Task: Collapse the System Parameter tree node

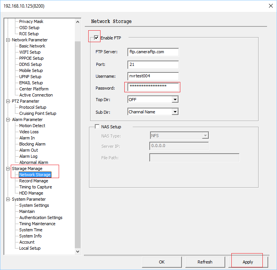Action: tap(8, 199)
